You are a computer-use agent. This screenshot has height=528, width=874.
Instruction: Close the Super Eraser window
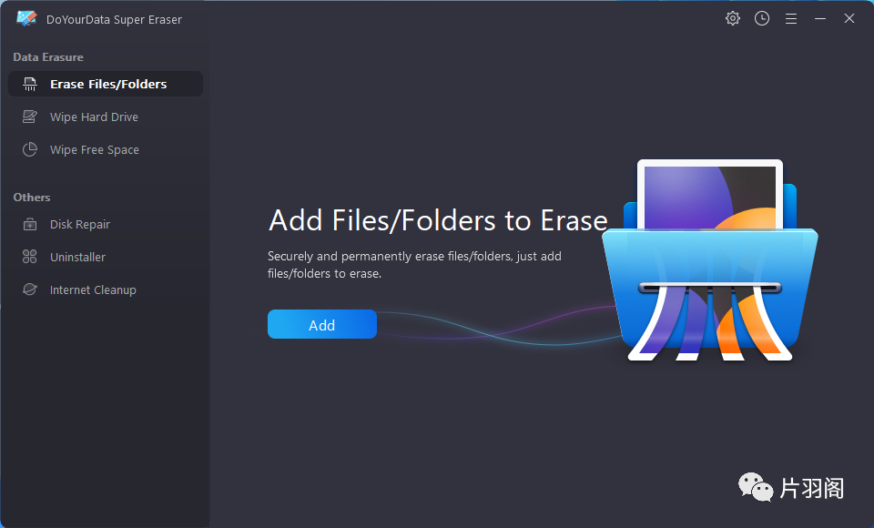click(x=849, y=18)
